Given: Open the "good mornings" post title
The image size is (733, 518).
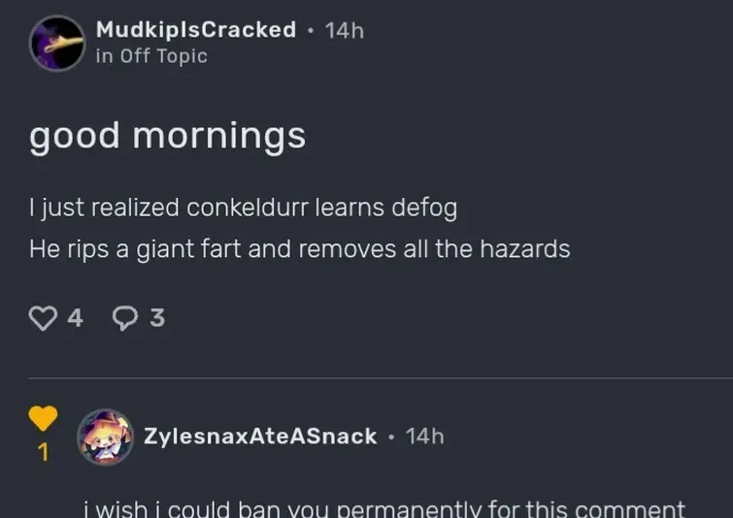Looking at the screenshot, I should [x=167, y=136].
